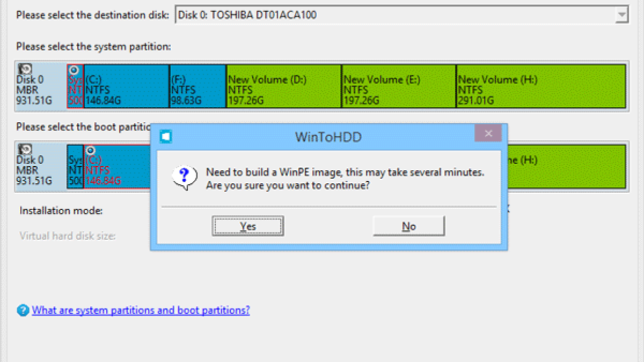Viewport: 644px width, 362px height.
Task: Select New Volume (E:) 197.26G in system row
Action: [x=399, y=86]
